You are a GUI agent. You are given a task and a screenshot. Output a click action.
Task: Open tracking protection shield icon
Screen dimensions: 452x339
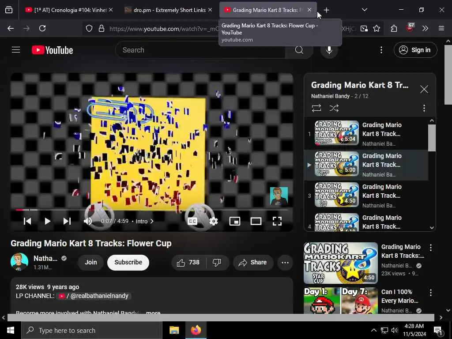[x=89, y=28]
